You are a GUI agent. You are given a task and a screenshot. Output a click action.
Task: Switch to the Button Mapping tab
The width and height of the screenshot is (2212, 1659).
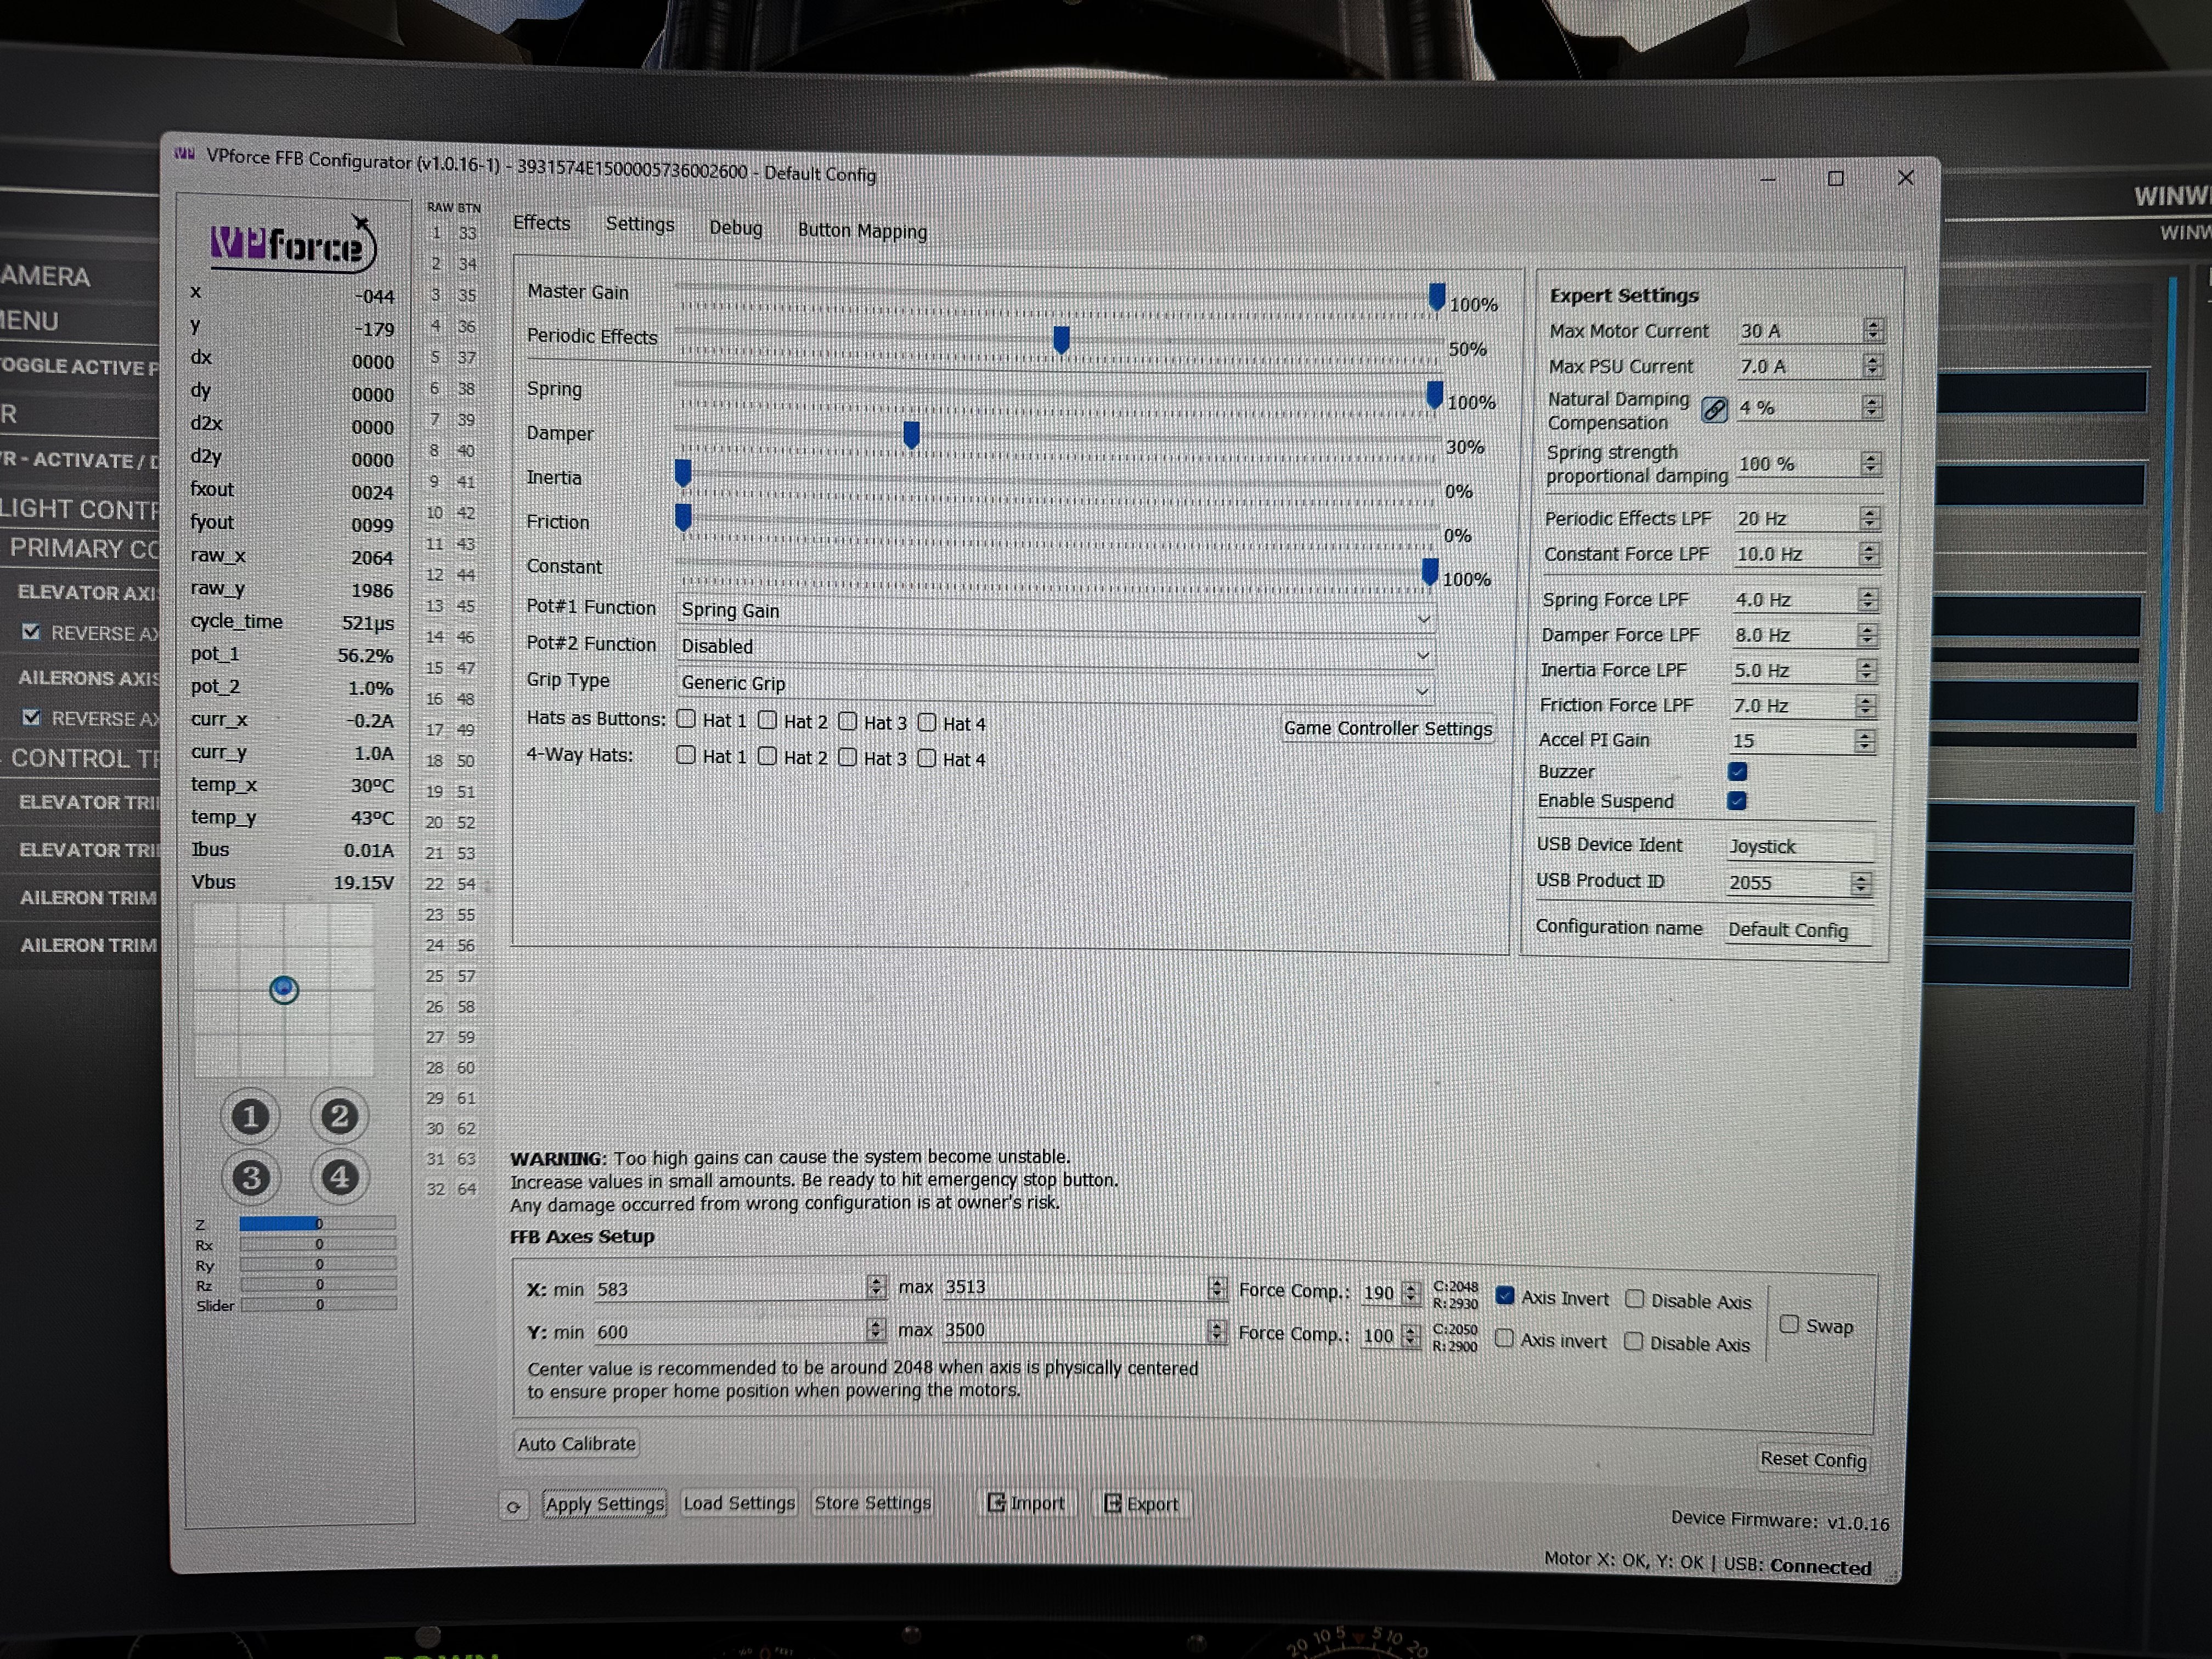[x=862, y=231]
